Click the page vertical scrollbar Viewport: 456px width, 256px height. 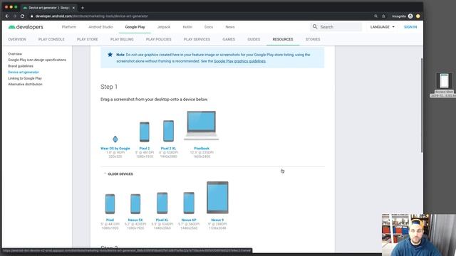(422, 105)
